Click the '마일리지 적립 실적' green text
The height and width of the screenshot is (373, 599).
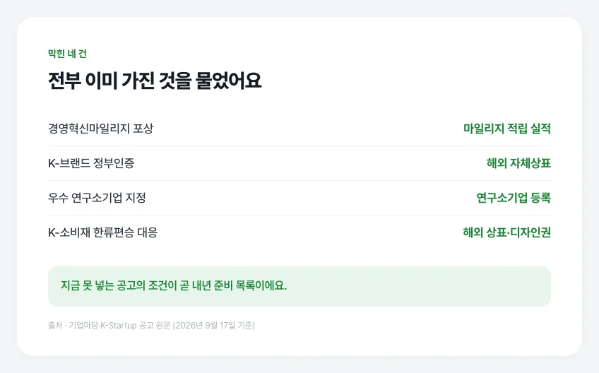507,129
